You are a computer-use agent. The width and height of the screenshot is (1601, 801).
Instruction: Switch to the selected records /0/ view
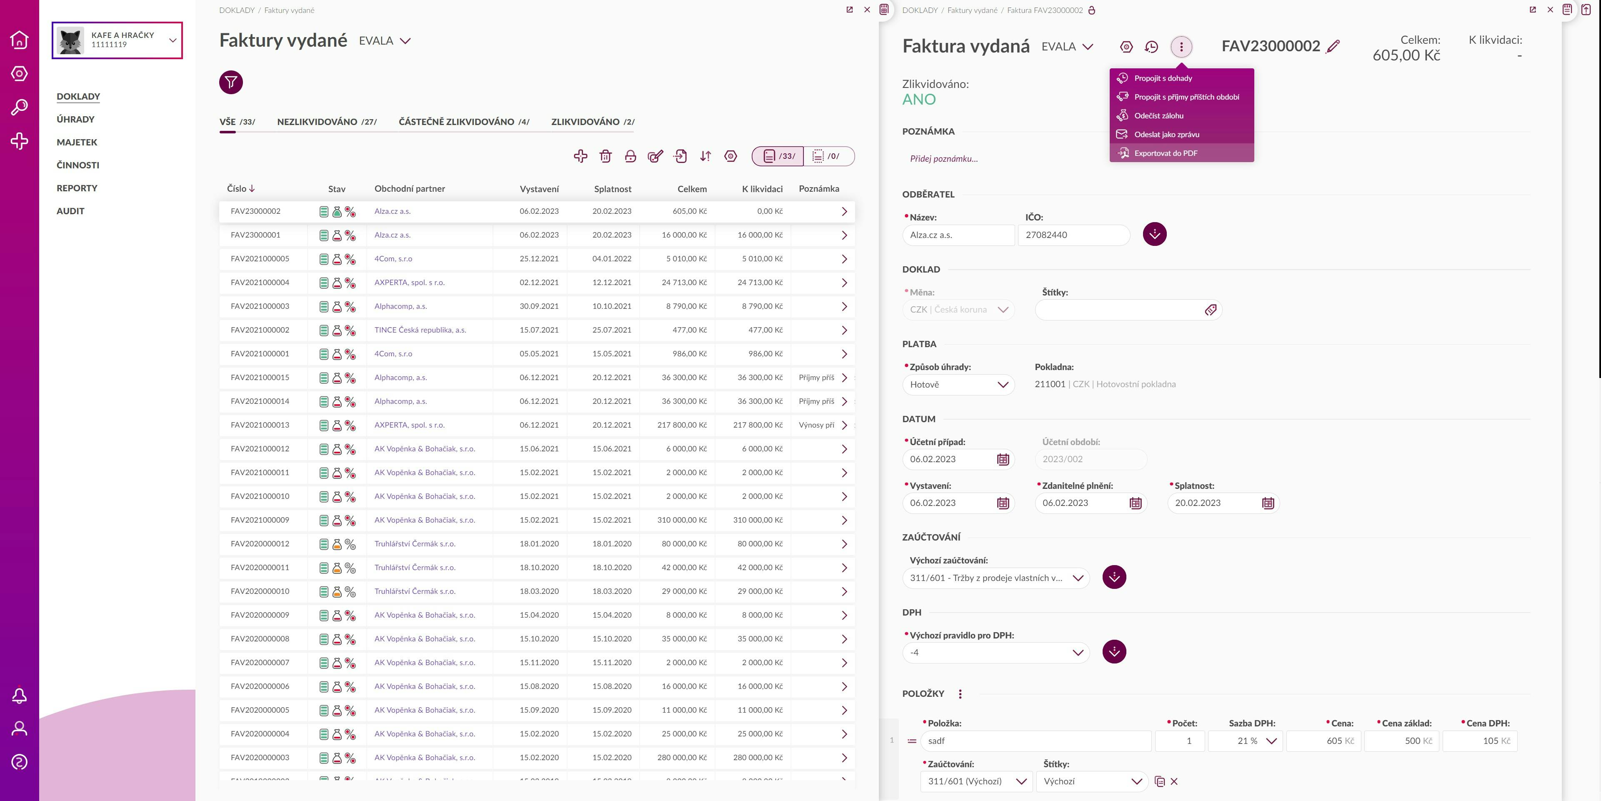pyautogui.click(x=829, y=156)
